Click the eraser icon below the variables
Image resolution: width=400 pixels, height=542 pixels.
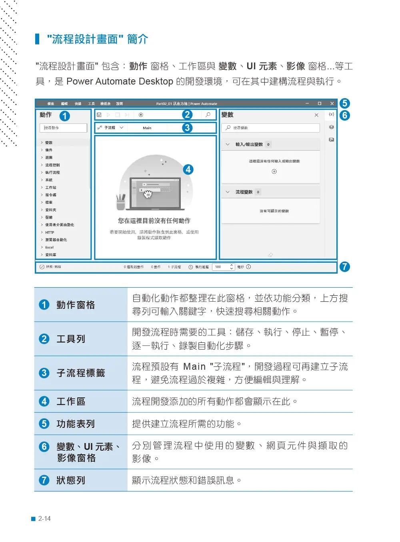[270, 255]
